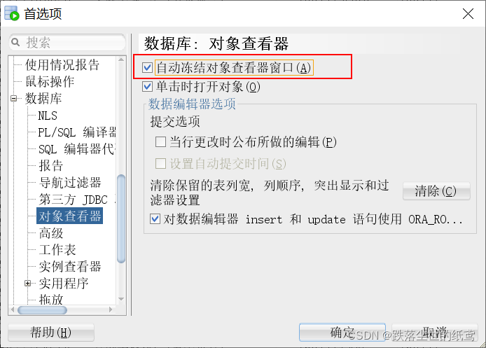
Task: Click the SQL Developer app icon in title bar
Action: (11, 13)
